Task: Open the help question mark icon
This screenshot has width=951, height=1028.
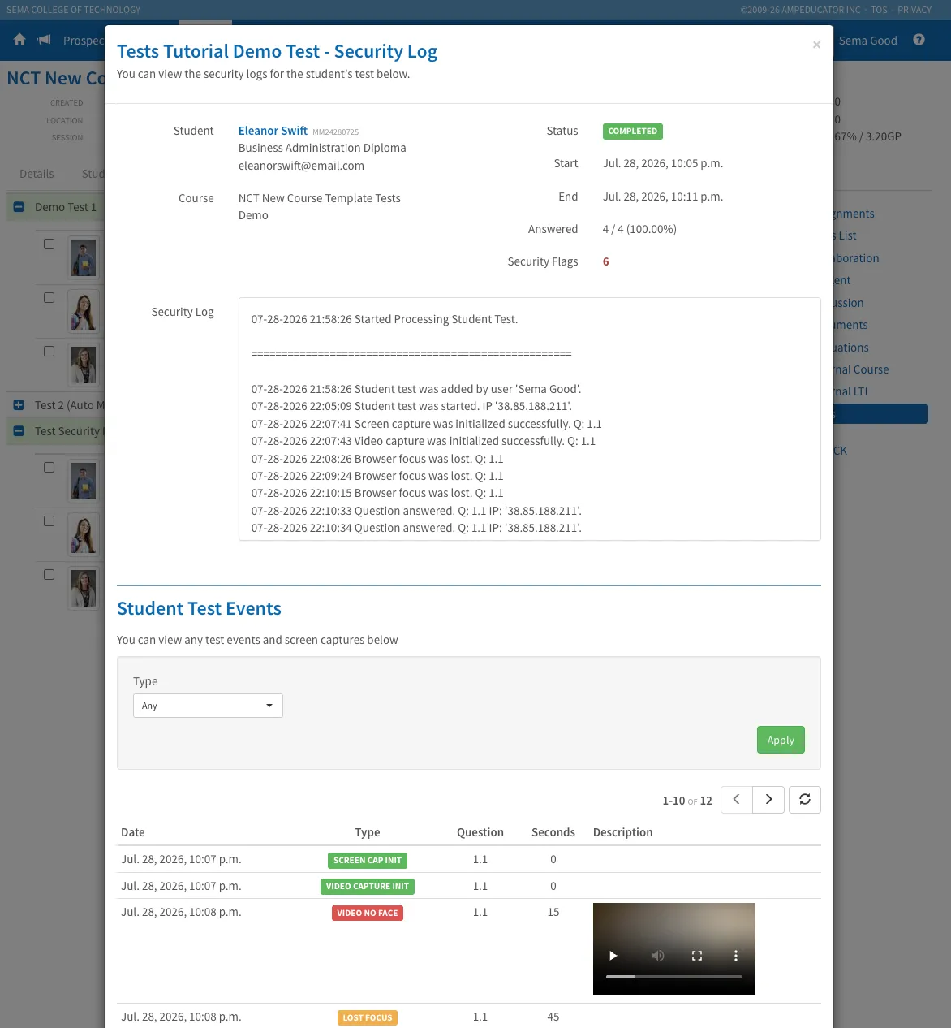Action: [x=919, y=40]
